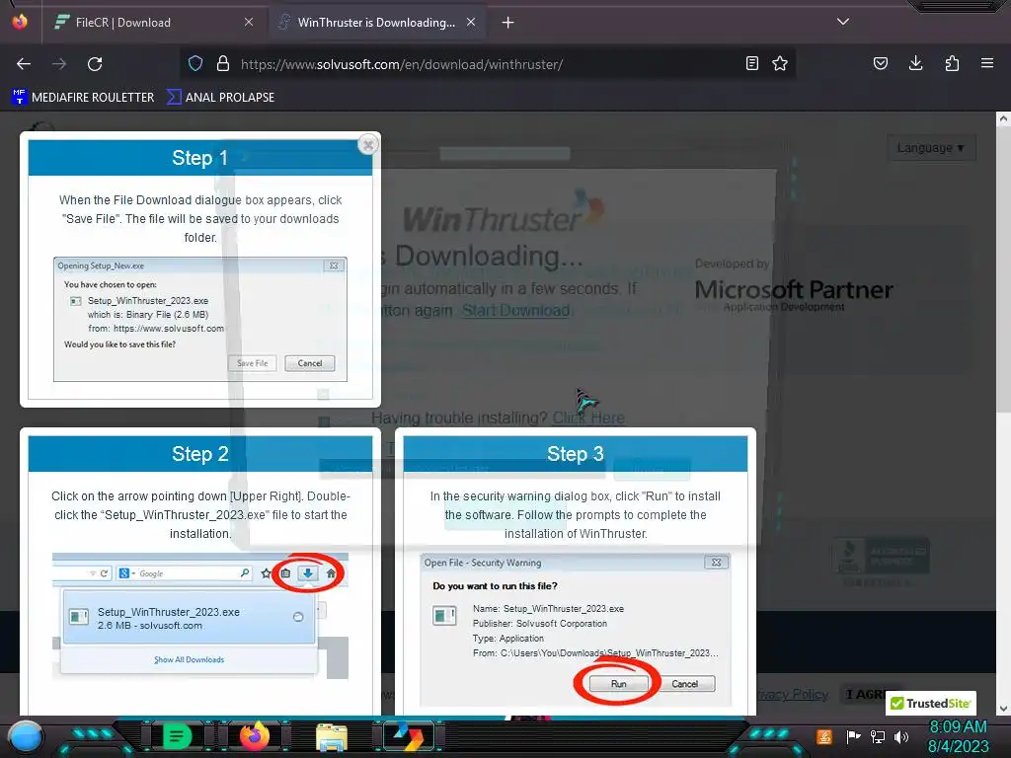Open the Start orb button

[x=27, y=737]
